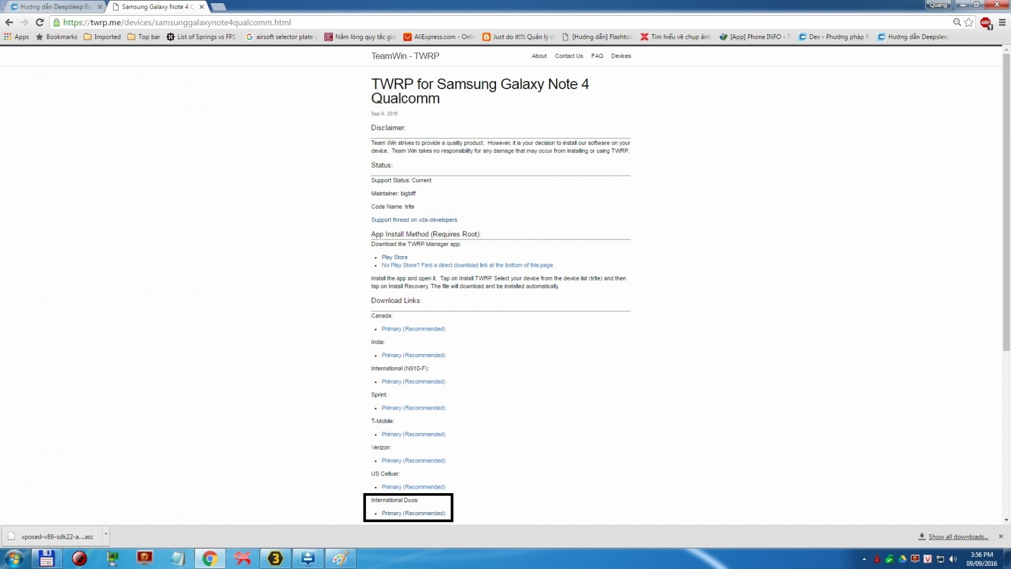
Task: Open the Play Store link
Action: click(394, 257)
